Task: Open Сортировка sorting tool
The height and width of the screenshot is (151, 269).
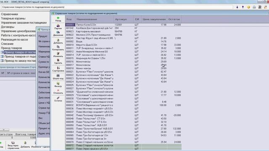Action: (x=58, y=69)
